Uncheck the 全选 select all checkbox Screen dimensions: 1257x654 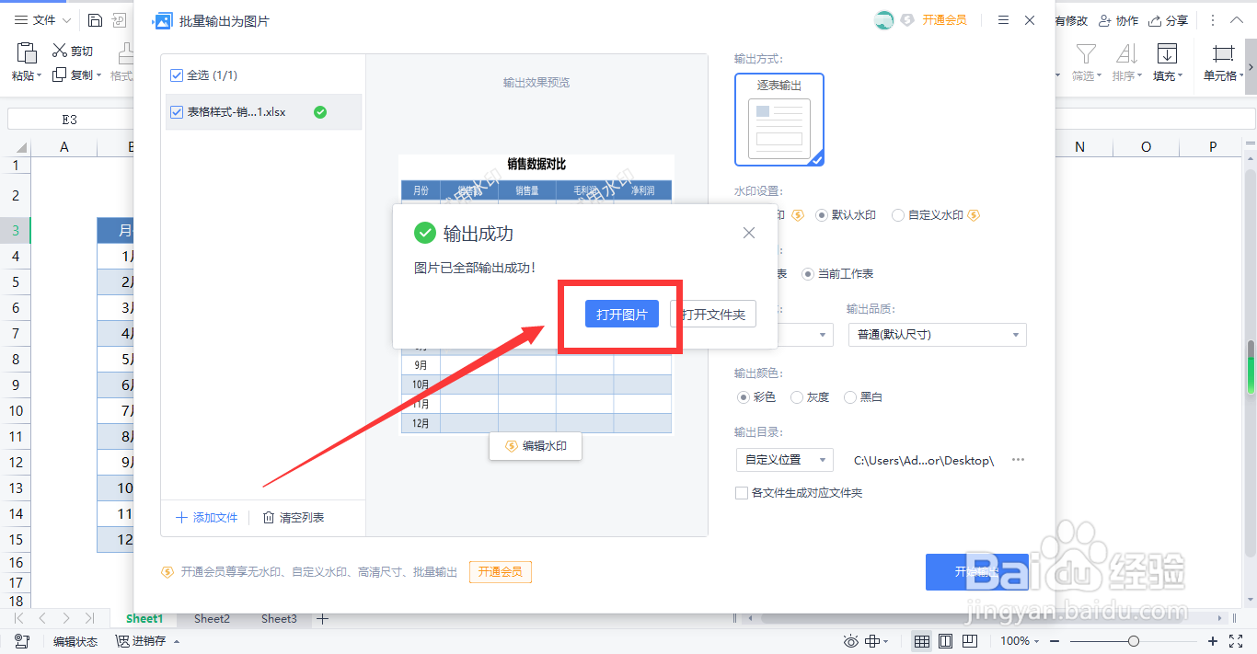(175, 75)
